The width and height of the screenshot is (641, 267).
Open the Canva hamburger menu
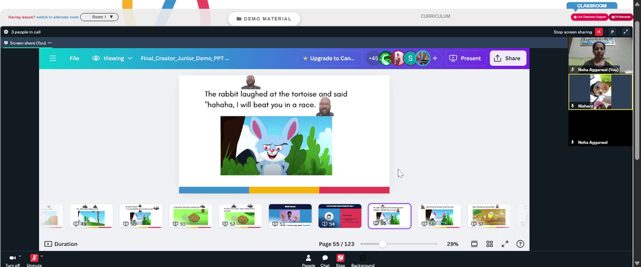coord(53,58)
